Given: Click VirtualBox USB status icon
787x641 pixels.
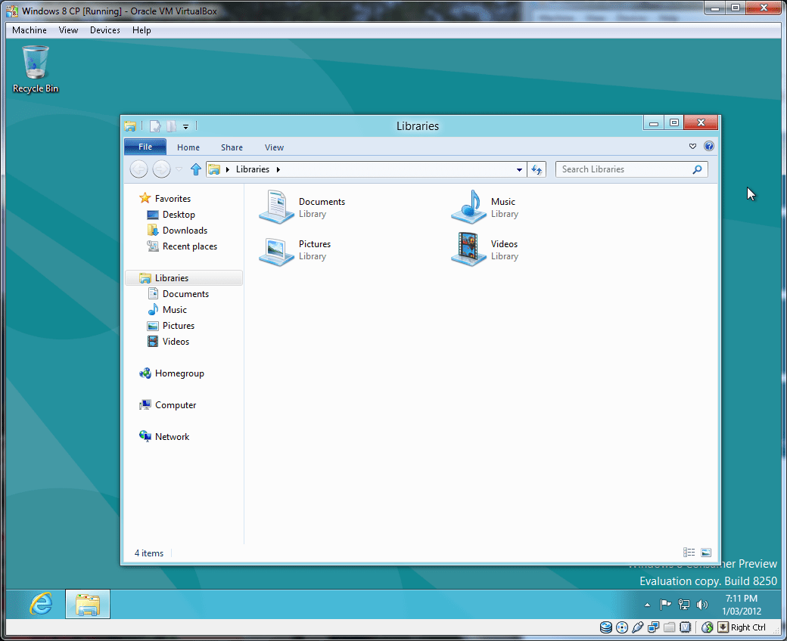Looking at the screenshot, I should pyautogui.click(x=637, y=627).
